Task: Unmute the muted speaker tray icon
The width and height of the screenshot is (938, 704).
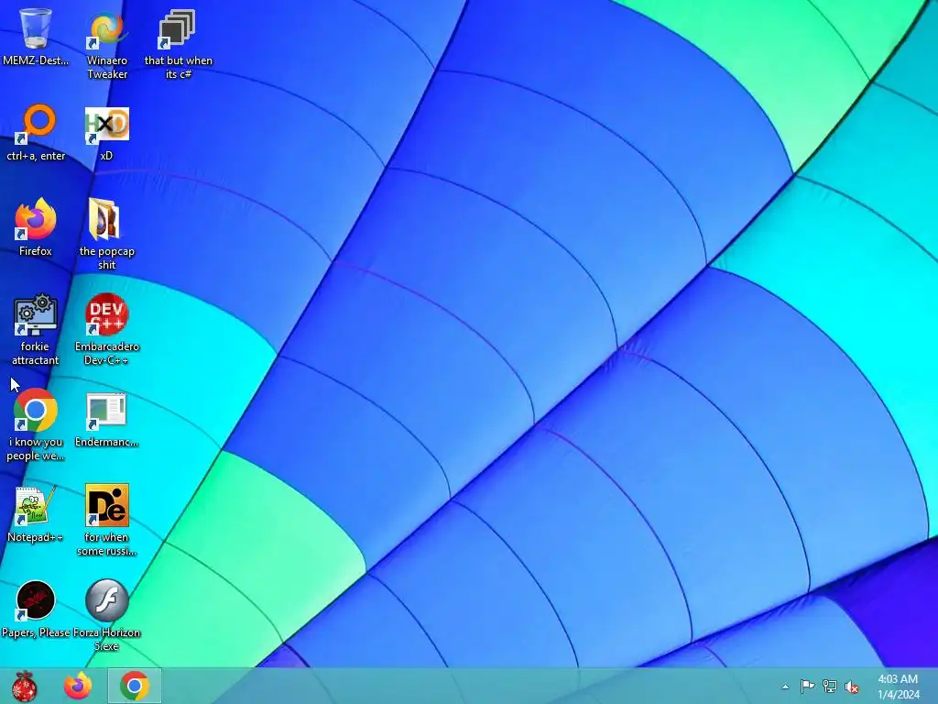Action: pos(851,687)
